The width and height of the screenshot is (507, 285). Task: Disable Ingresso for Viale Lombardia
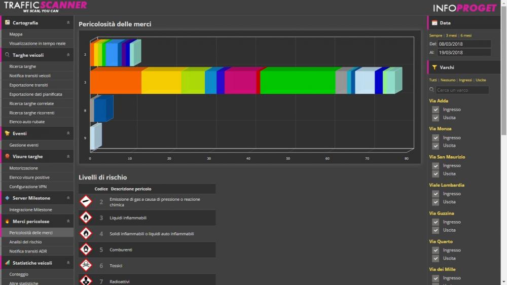click(x=435, y=194)
